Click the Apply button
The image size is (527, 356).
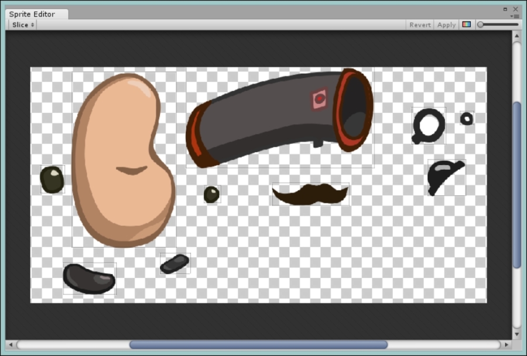(446, 25)
